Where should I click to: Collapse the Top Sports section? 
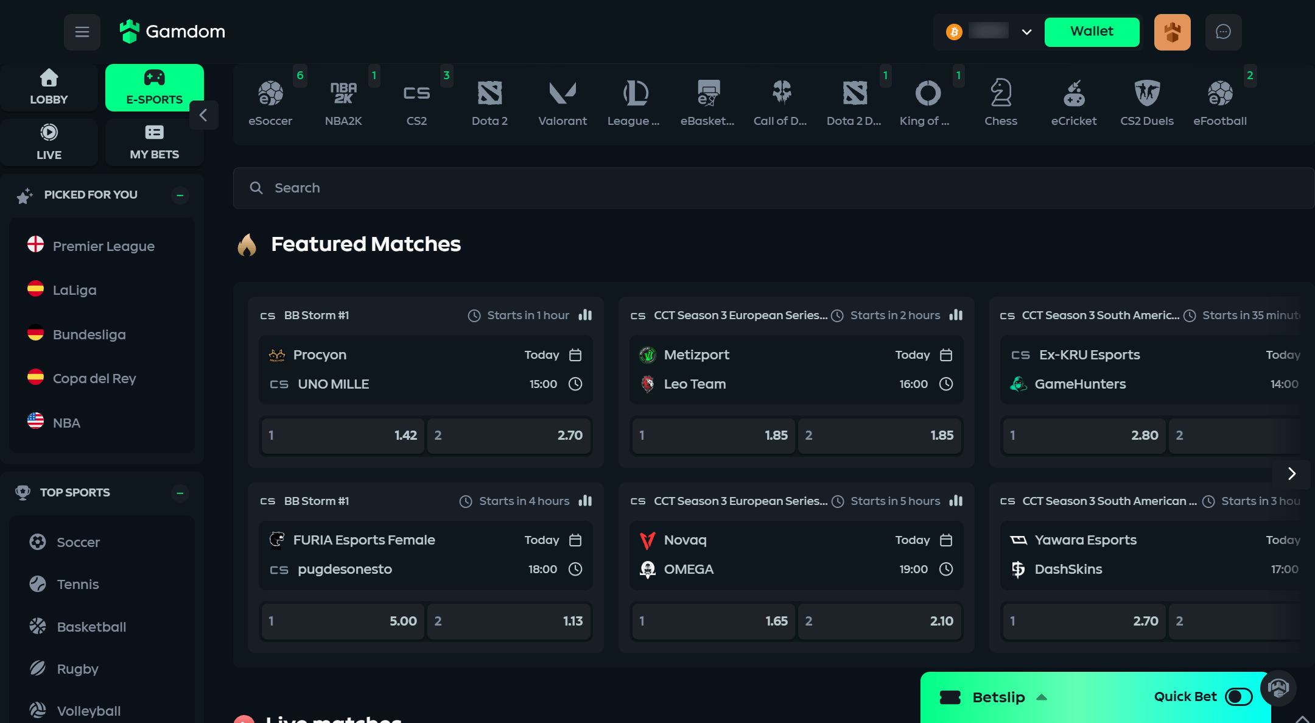180,493
